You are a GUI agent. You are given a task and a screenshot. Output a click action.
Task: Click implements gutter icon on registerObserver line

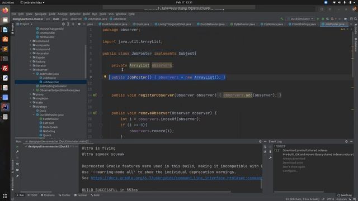pyautogui.click(x=95, y=95)
